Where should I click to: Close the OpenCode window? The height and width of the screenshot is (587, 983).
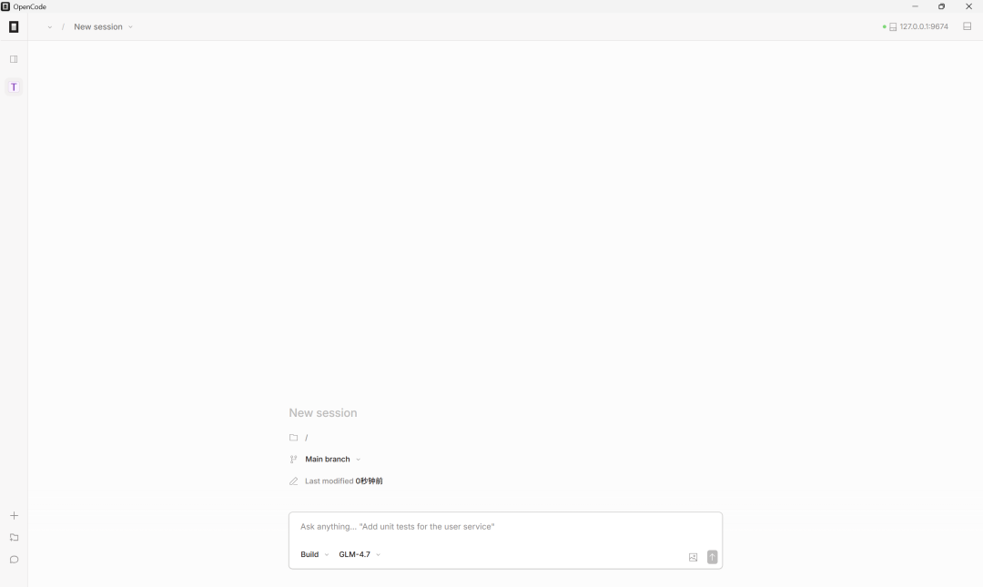(968, 6)
